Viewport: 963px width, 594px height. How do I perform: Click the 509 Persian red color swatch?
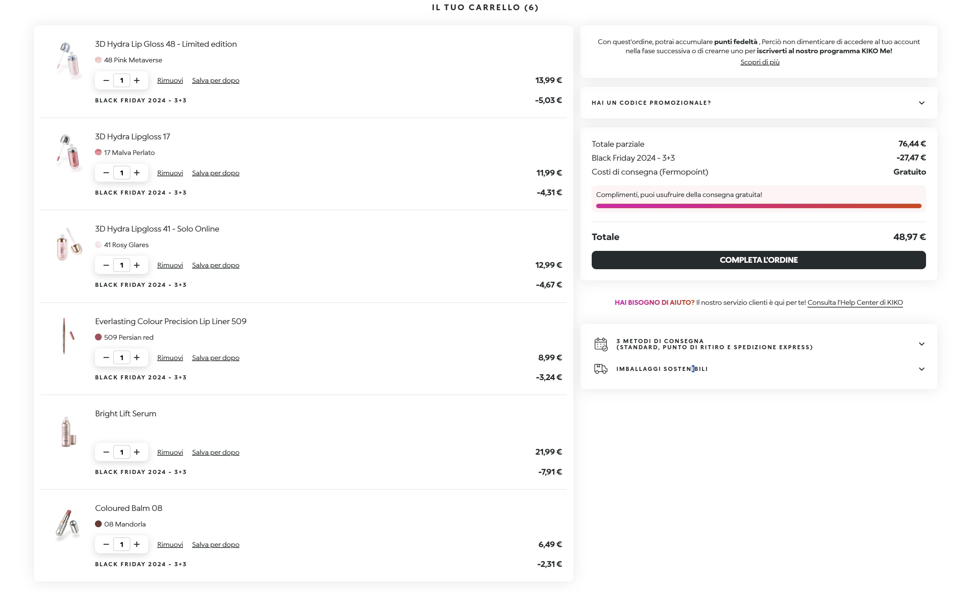tap(98, 337)
